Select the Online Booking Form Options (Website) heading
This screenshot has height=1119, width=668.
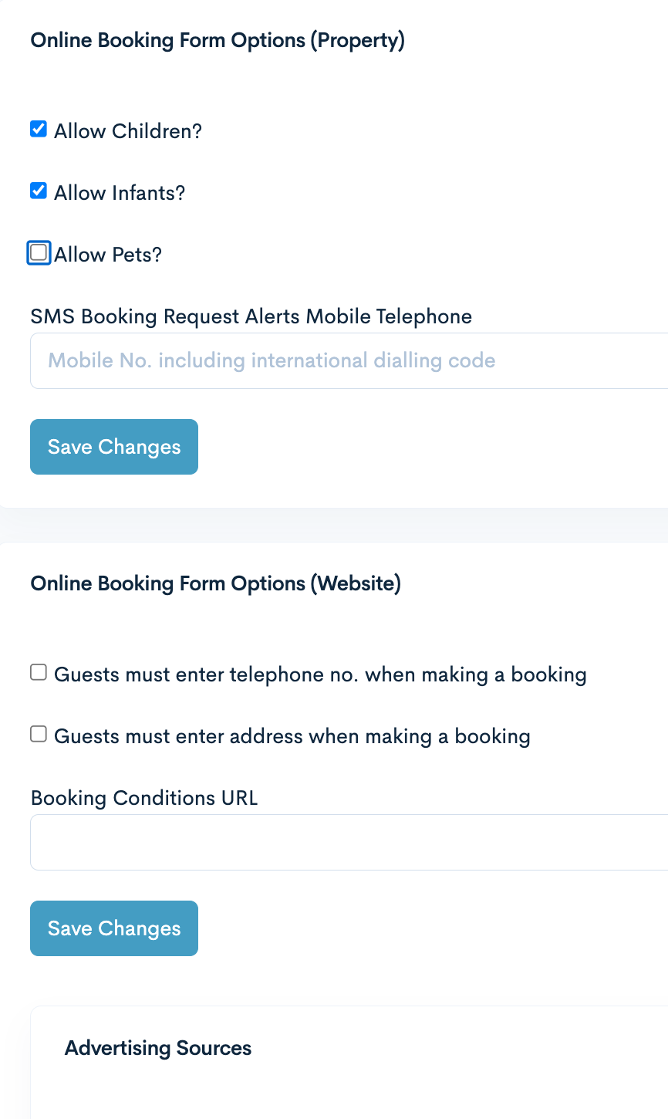click(215, 583)
